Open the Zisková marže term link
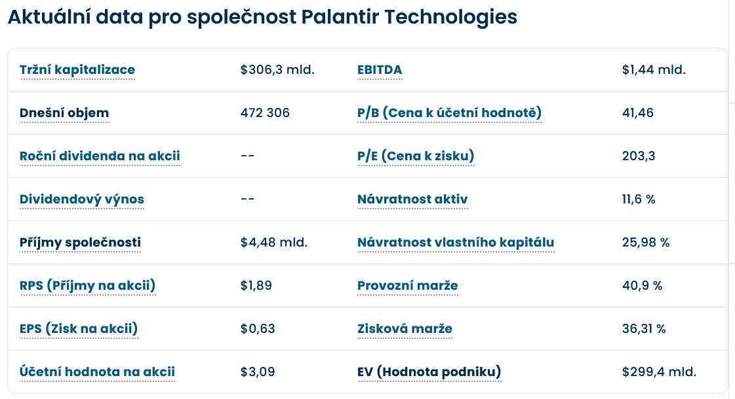Viewport: 735px width, 399px height. (405, 329)
